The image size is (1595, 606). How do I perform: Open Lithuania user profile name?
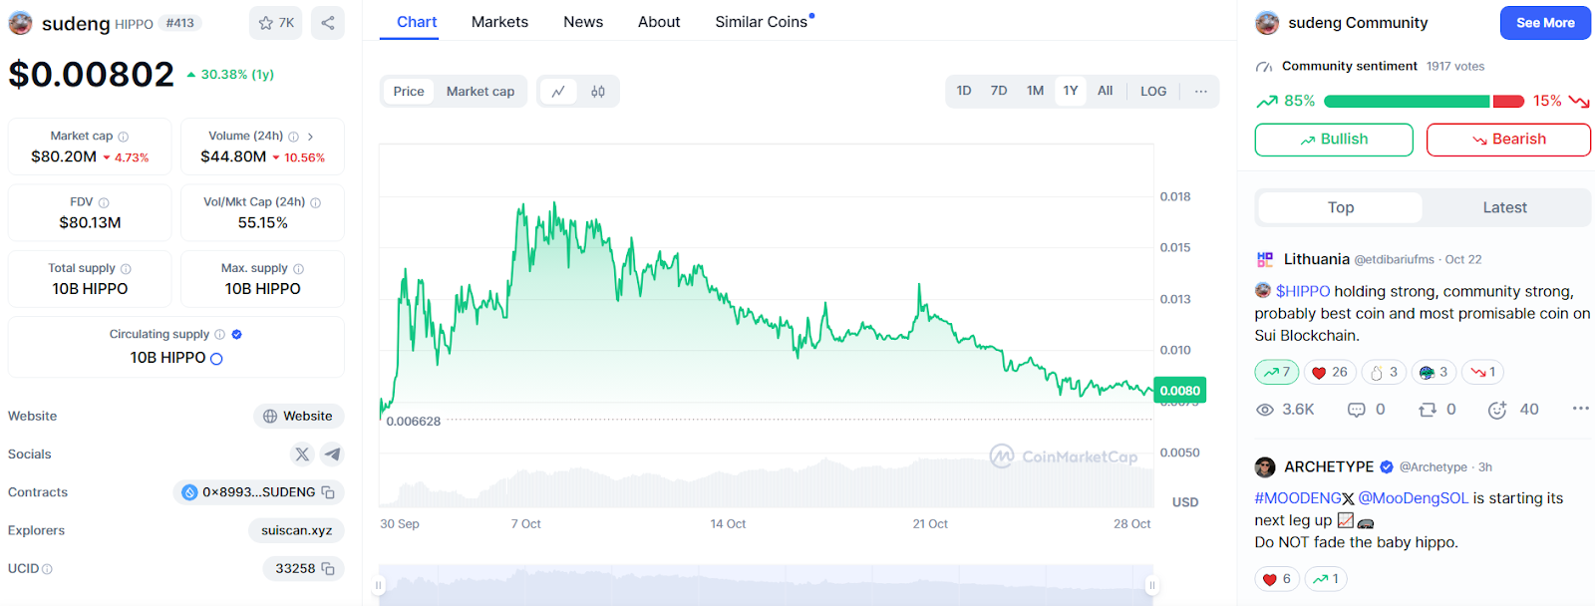click(1316, 259)
